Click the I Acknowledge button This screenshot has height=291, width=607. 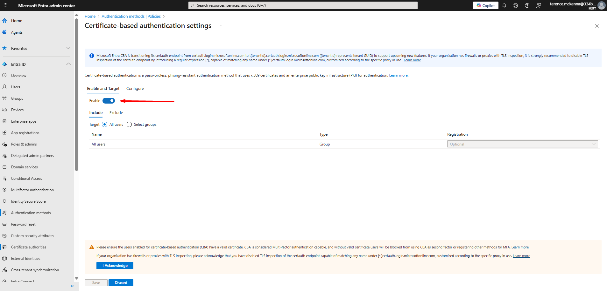pos(115,266)
